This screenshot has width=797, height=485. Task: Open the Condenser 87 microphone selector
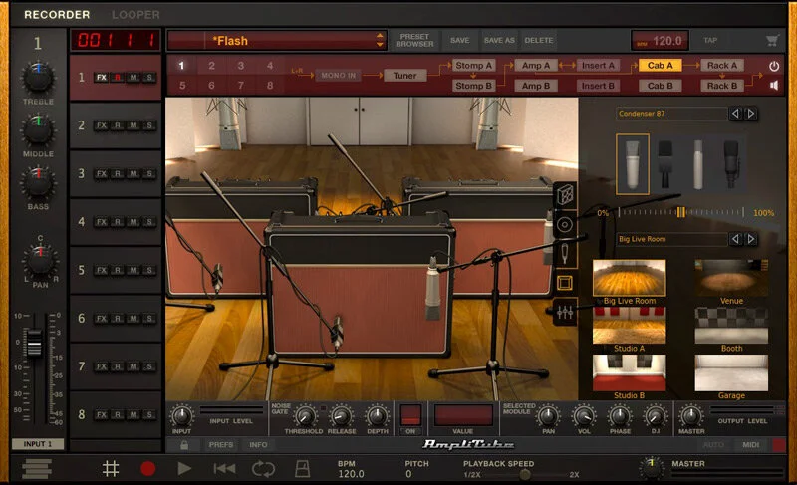[x=670, y=114]
